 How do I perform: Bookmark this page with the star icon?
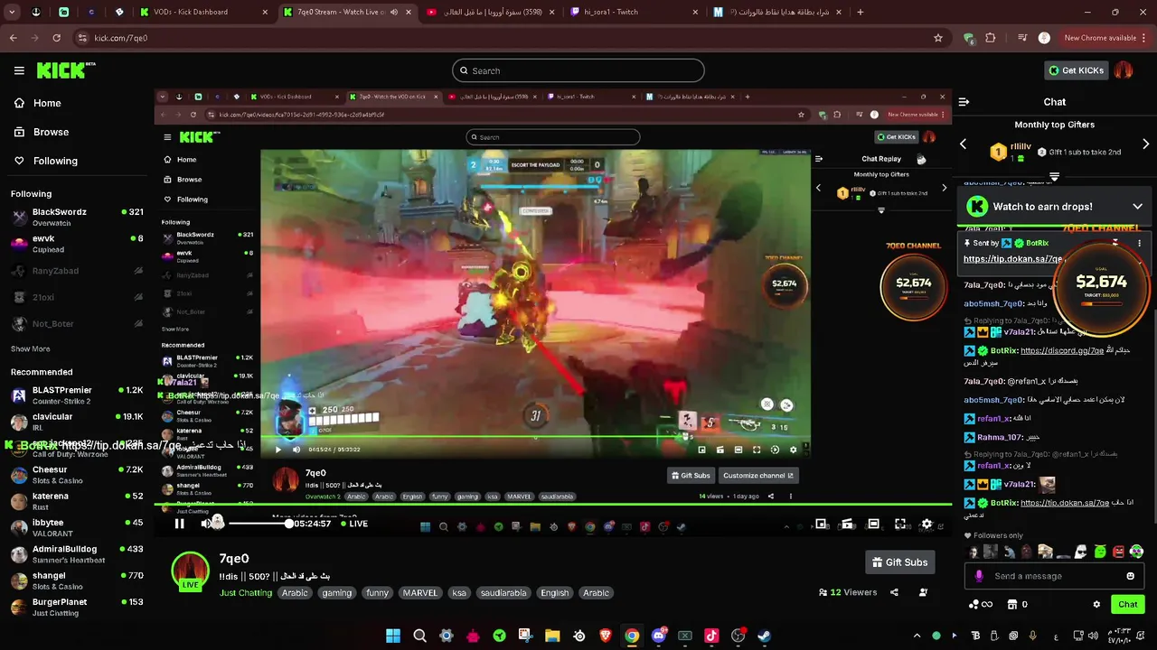938,38
